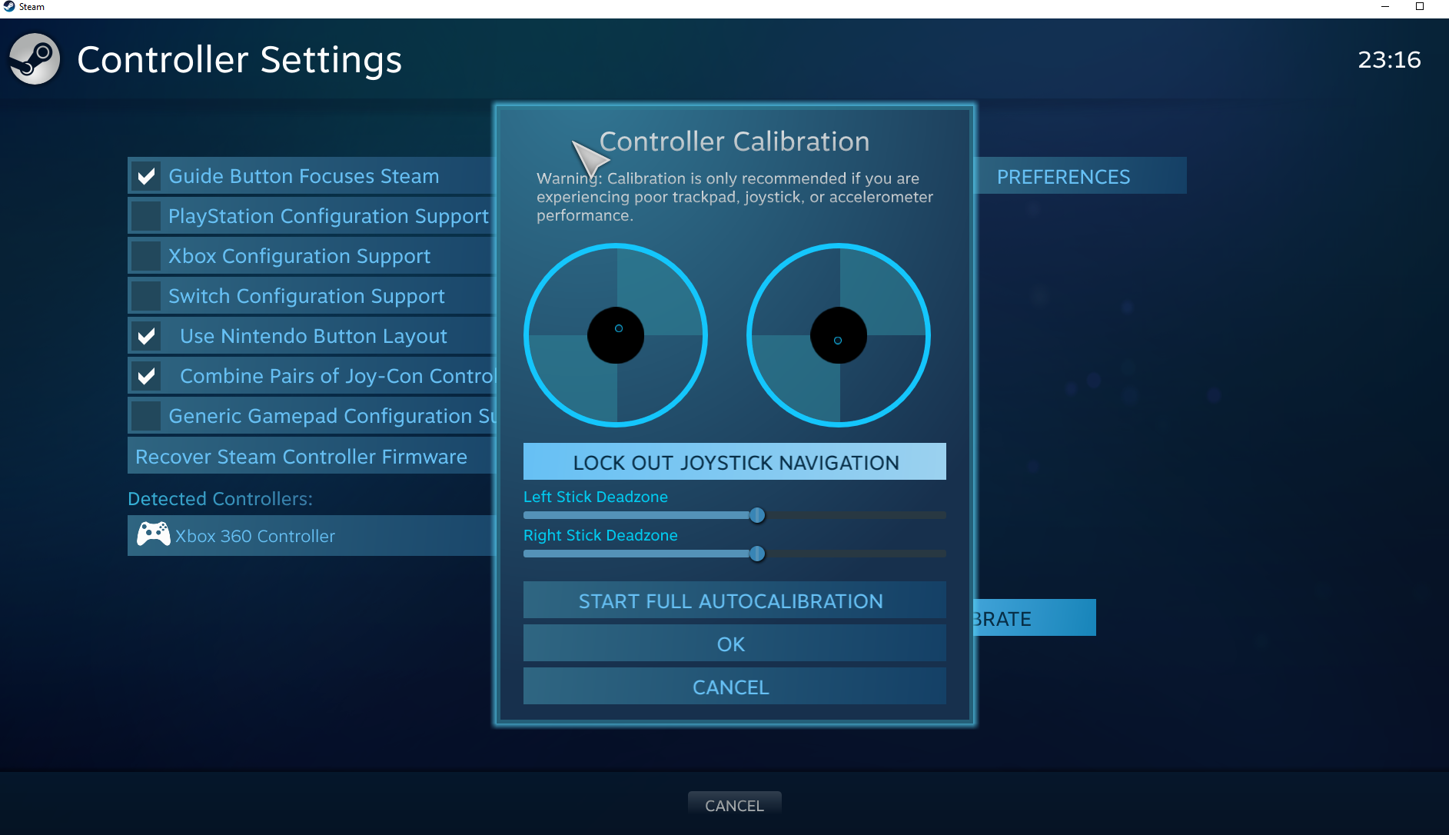This screenshot has width=1449, height=835.
Task: Click START FULL AUTOCALIBRATION
Action: (x=735, y=600)
